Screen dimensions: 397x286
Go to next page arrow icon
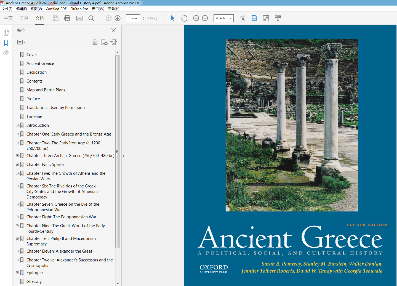pyautogui.click(x=118, y=18)
